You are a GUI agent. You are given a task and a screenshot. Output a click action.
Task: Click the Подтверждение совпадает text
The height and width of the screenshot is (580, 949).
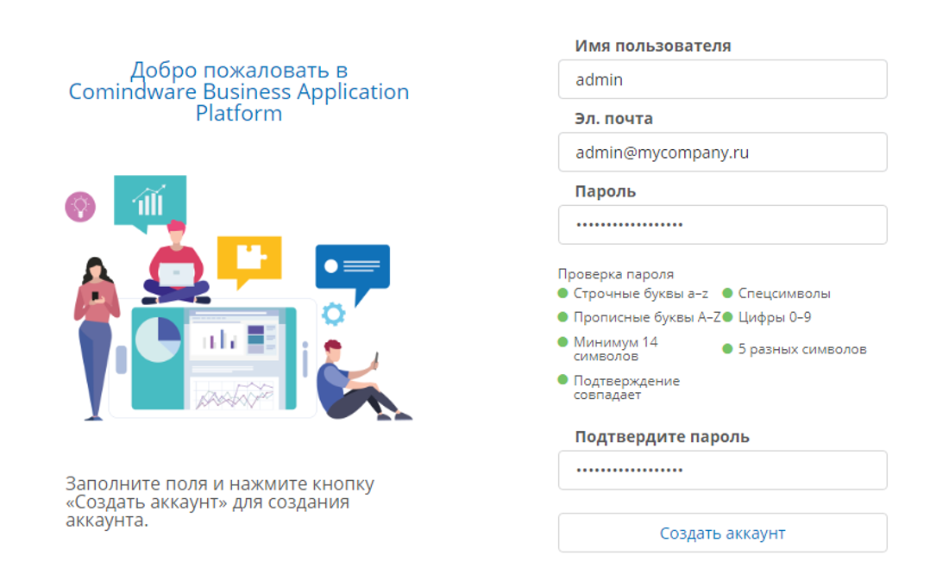pyautogui.click(x=626, y=388)
